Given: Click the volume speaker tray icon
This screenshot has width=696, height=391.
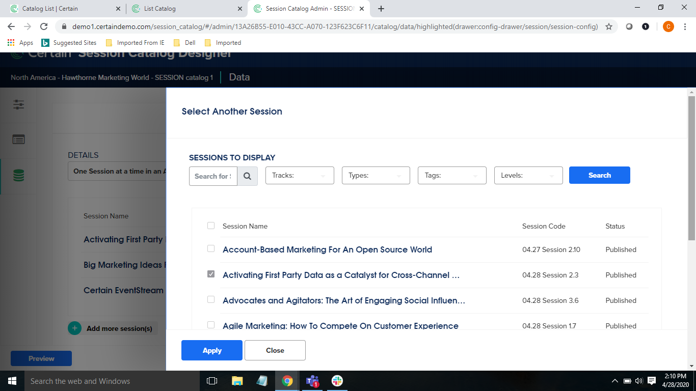Looking at the screenshot, I should click(x=639, y=381).
